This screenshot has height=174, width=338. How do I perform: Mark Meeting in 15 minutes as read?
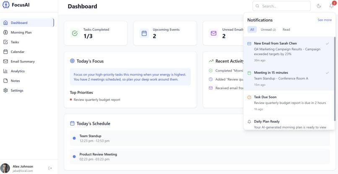coord(327,73)
